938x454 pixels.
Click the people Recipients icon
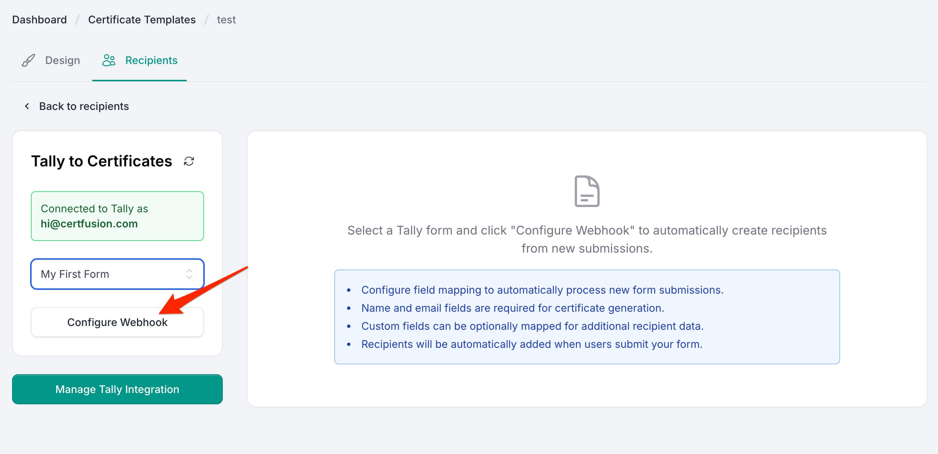pos(109,60)
